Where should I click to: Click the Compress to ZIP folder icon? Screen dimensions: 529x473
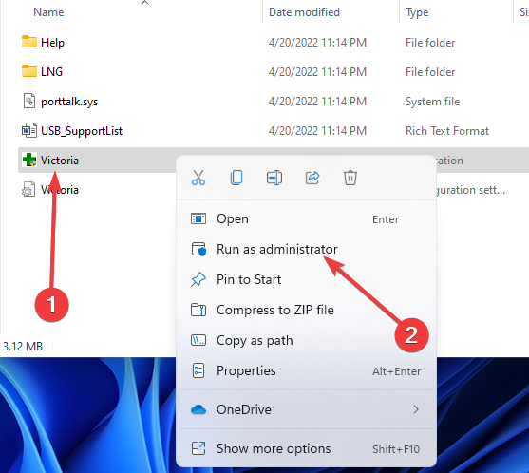coord(198,310)
